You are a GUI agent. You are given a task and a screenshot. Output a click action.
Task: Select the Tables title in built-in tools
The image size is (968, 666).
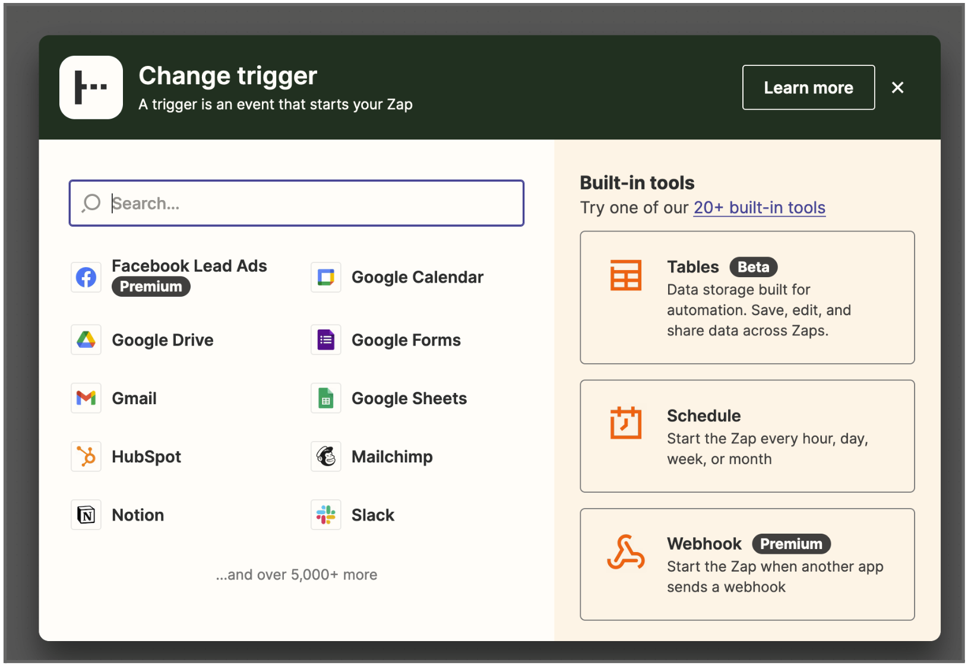point(692,267)
